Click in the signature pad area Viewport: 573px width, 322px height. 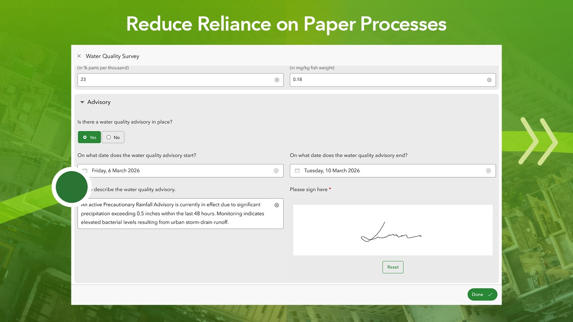393,230
